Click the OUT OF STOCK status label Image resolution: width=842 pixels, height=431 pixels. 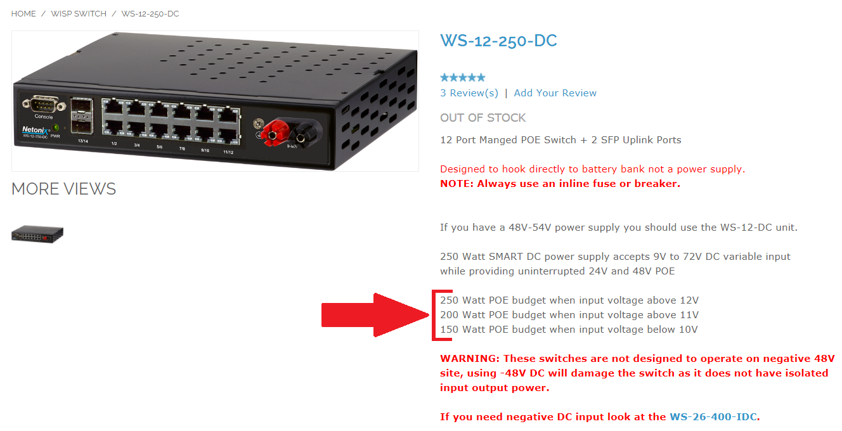coord(483,118)
